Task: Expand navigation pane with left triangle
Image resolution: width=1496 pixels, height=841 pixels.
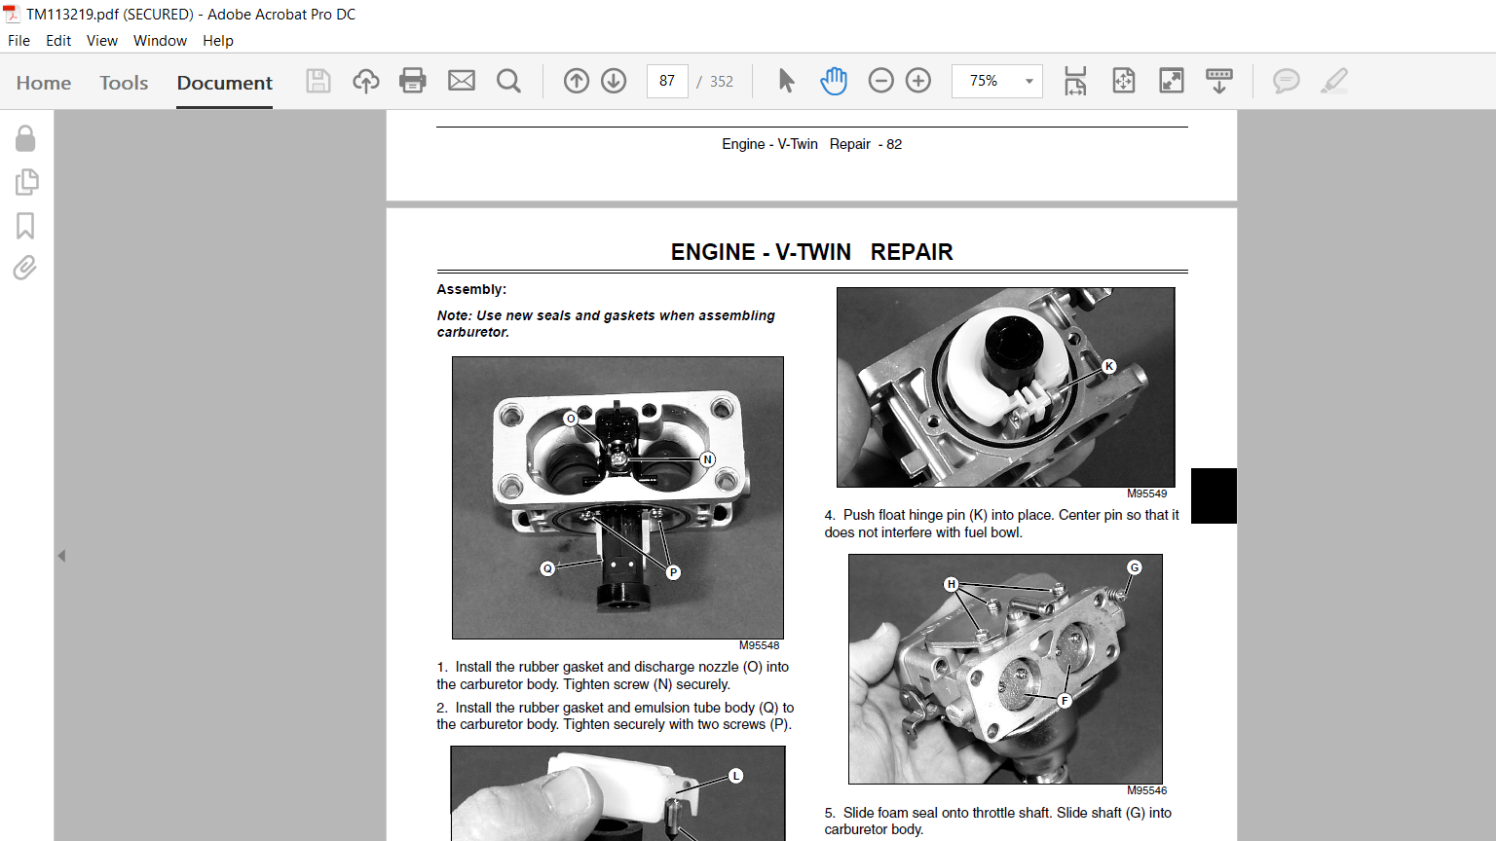Action: (x=61, y=556)
